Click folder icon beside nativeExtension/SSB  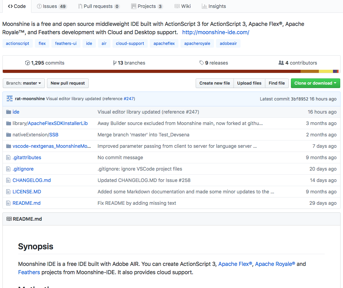click(x=9, y=135)
